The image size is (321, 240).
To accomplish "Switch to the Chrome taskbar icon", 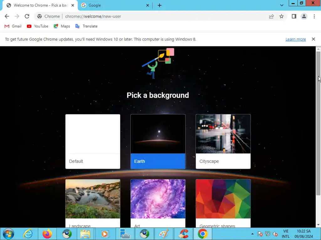I will tap(203, 234).
